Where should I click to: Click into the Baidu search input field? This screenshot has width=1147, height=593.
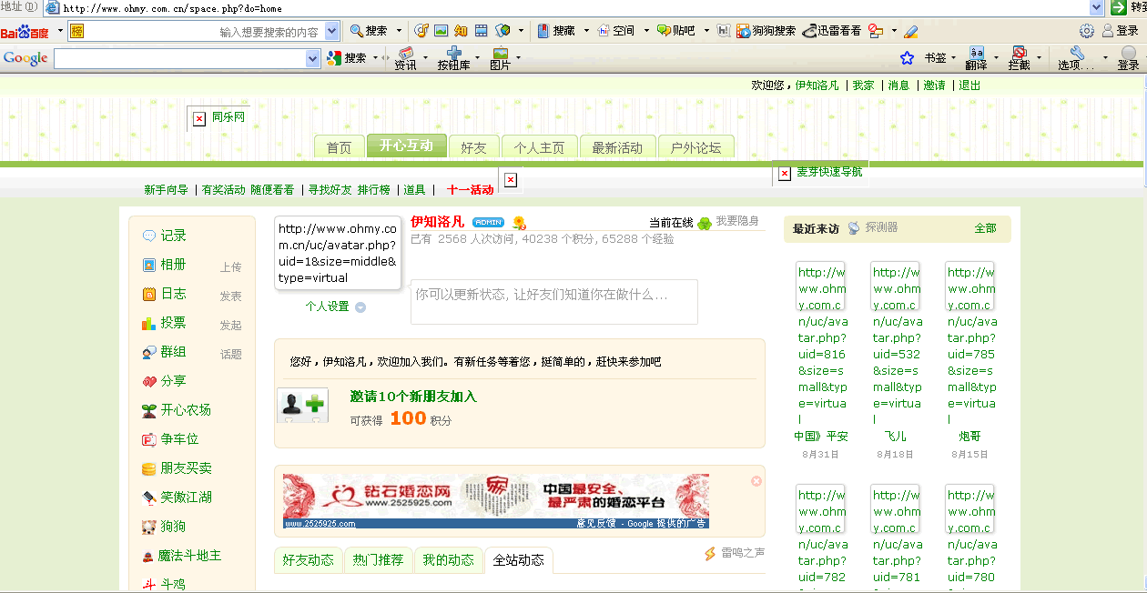(x=205, y=31)
